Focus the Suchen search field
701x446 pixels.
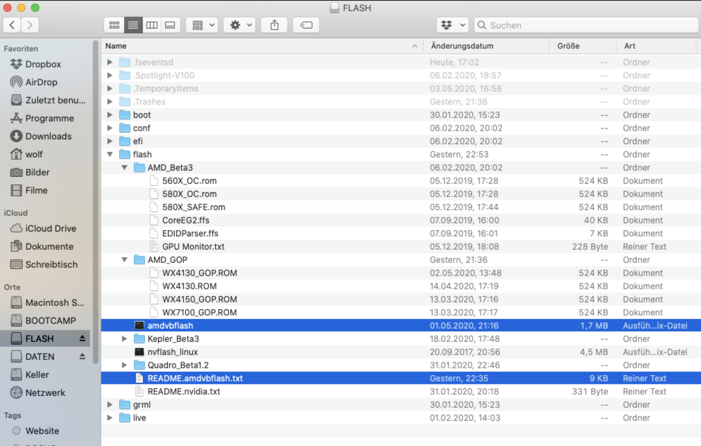tap(586, 25)
